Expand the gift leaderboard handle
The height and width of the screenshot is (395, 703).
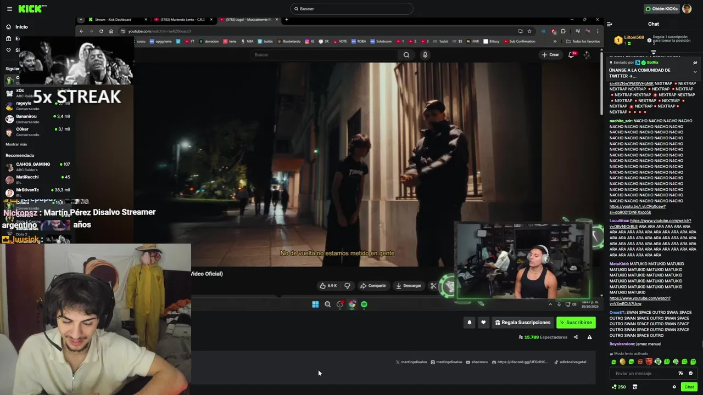click(x=654, y=53)
